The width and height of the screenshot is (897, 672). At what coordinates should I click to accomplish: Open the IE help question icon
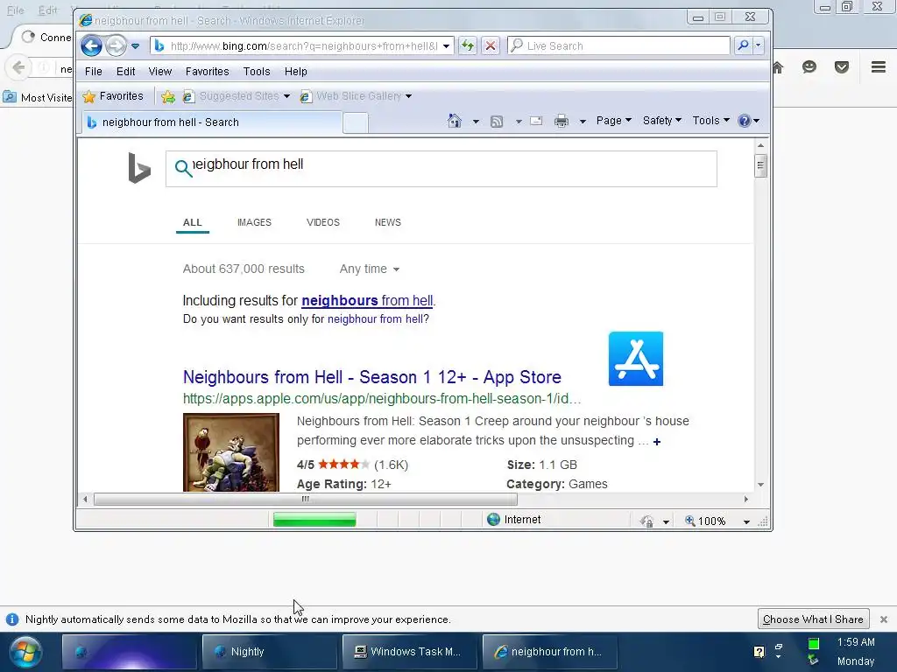pos(745,121)
